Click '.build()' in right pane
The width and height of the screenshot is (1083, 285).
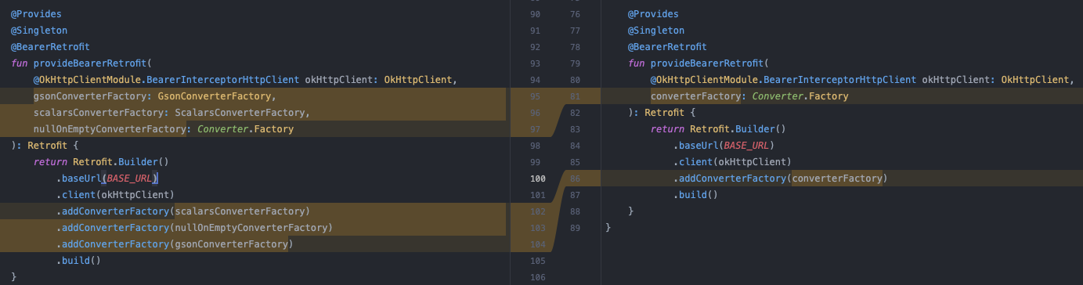pyautogui.click(x=695, y=195)
